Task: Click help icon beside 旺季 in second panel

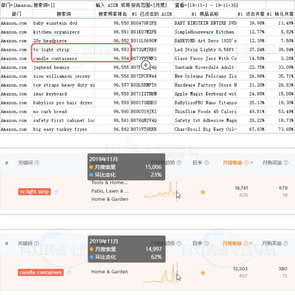Action: (x=206, y=243)
